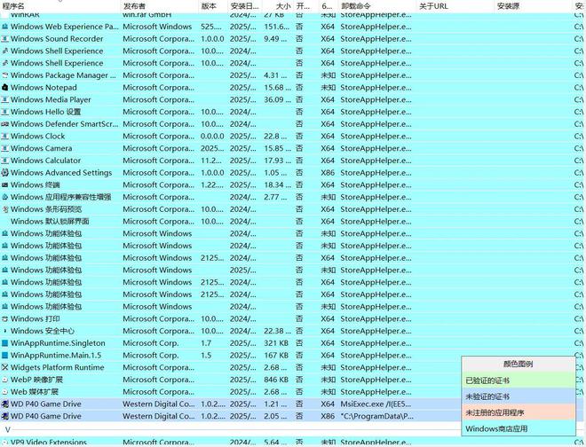Click the MsiExec.exe uninstall command cell
Screen dimensions: 586x447
[376, 404]
